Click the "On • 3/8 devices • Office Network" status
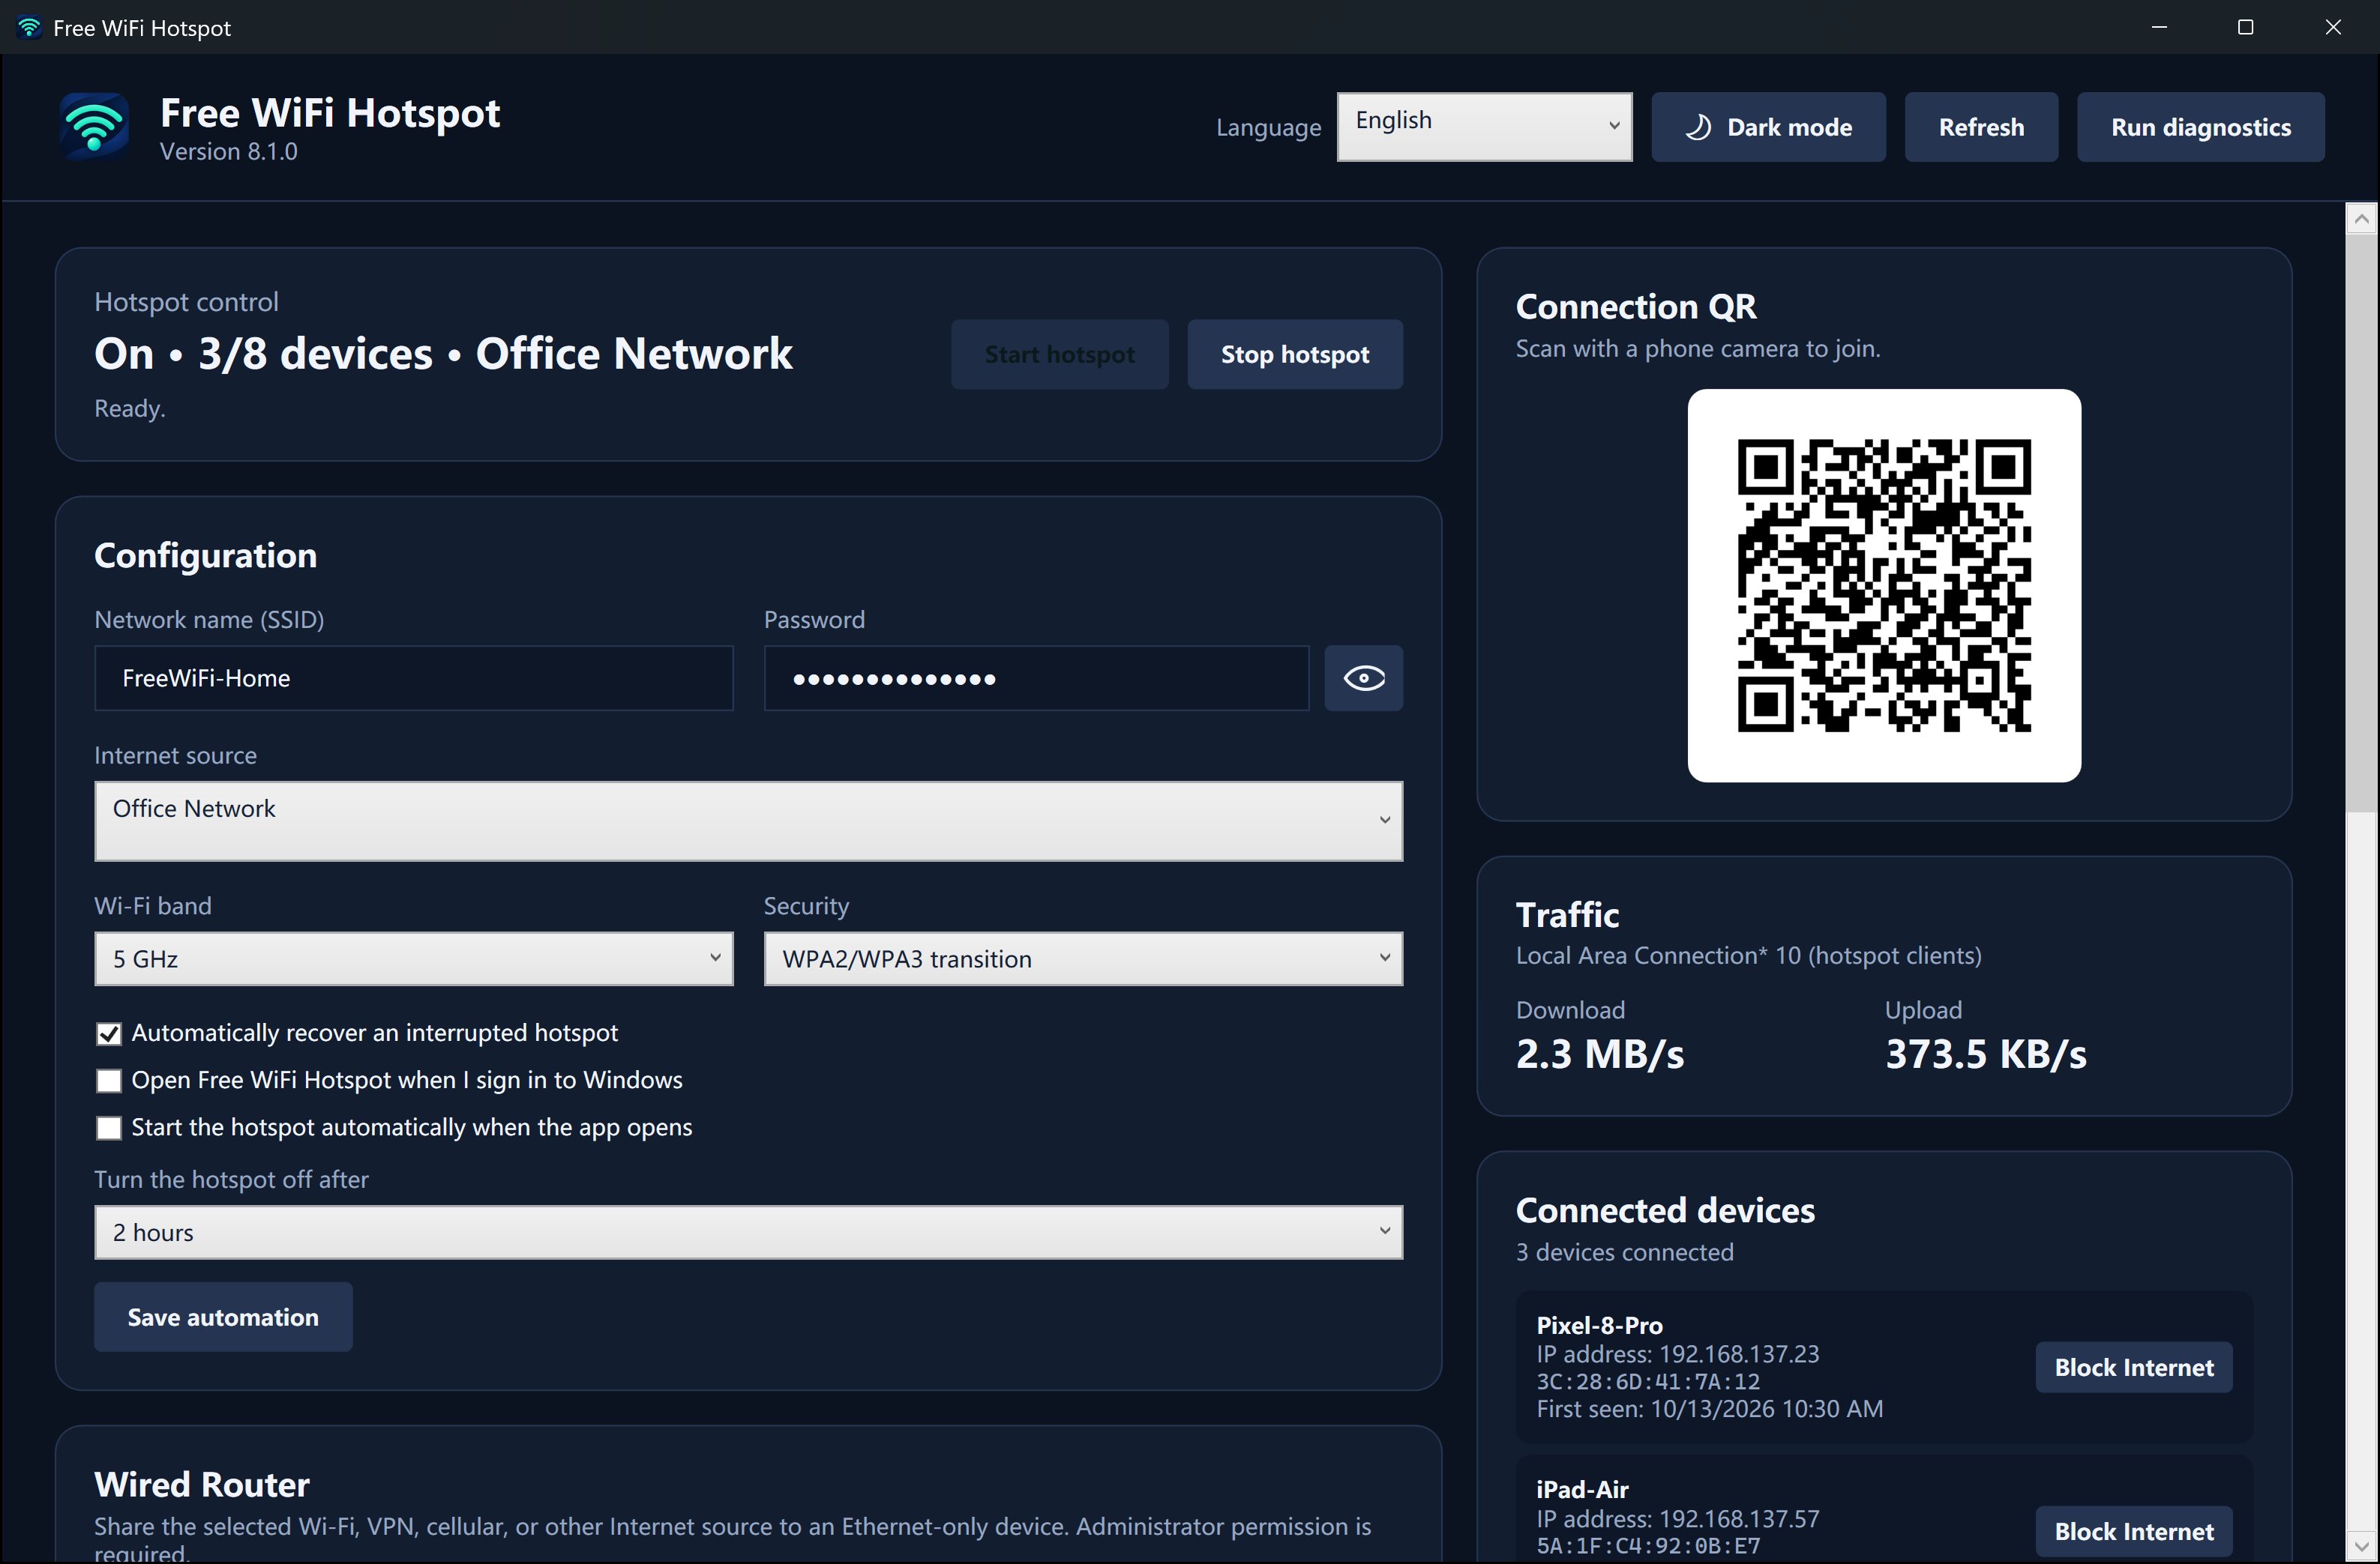Screen dimensions: 2380x1564 click(x=443, y=354)
